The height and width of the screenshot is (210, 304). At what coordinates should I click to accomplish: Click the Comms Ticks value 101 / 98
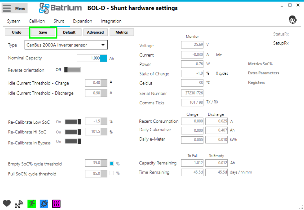point(192,102)
